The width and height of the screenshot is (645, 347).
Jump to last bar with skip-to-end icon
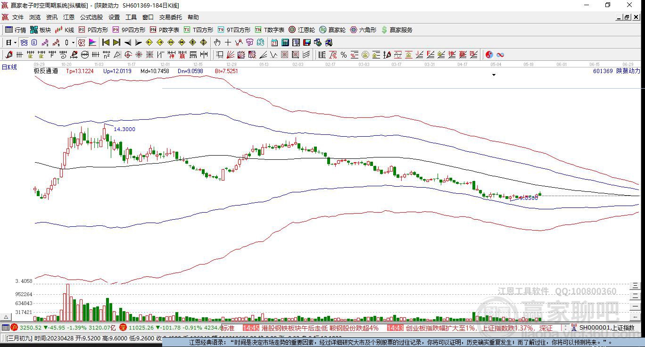116,42
